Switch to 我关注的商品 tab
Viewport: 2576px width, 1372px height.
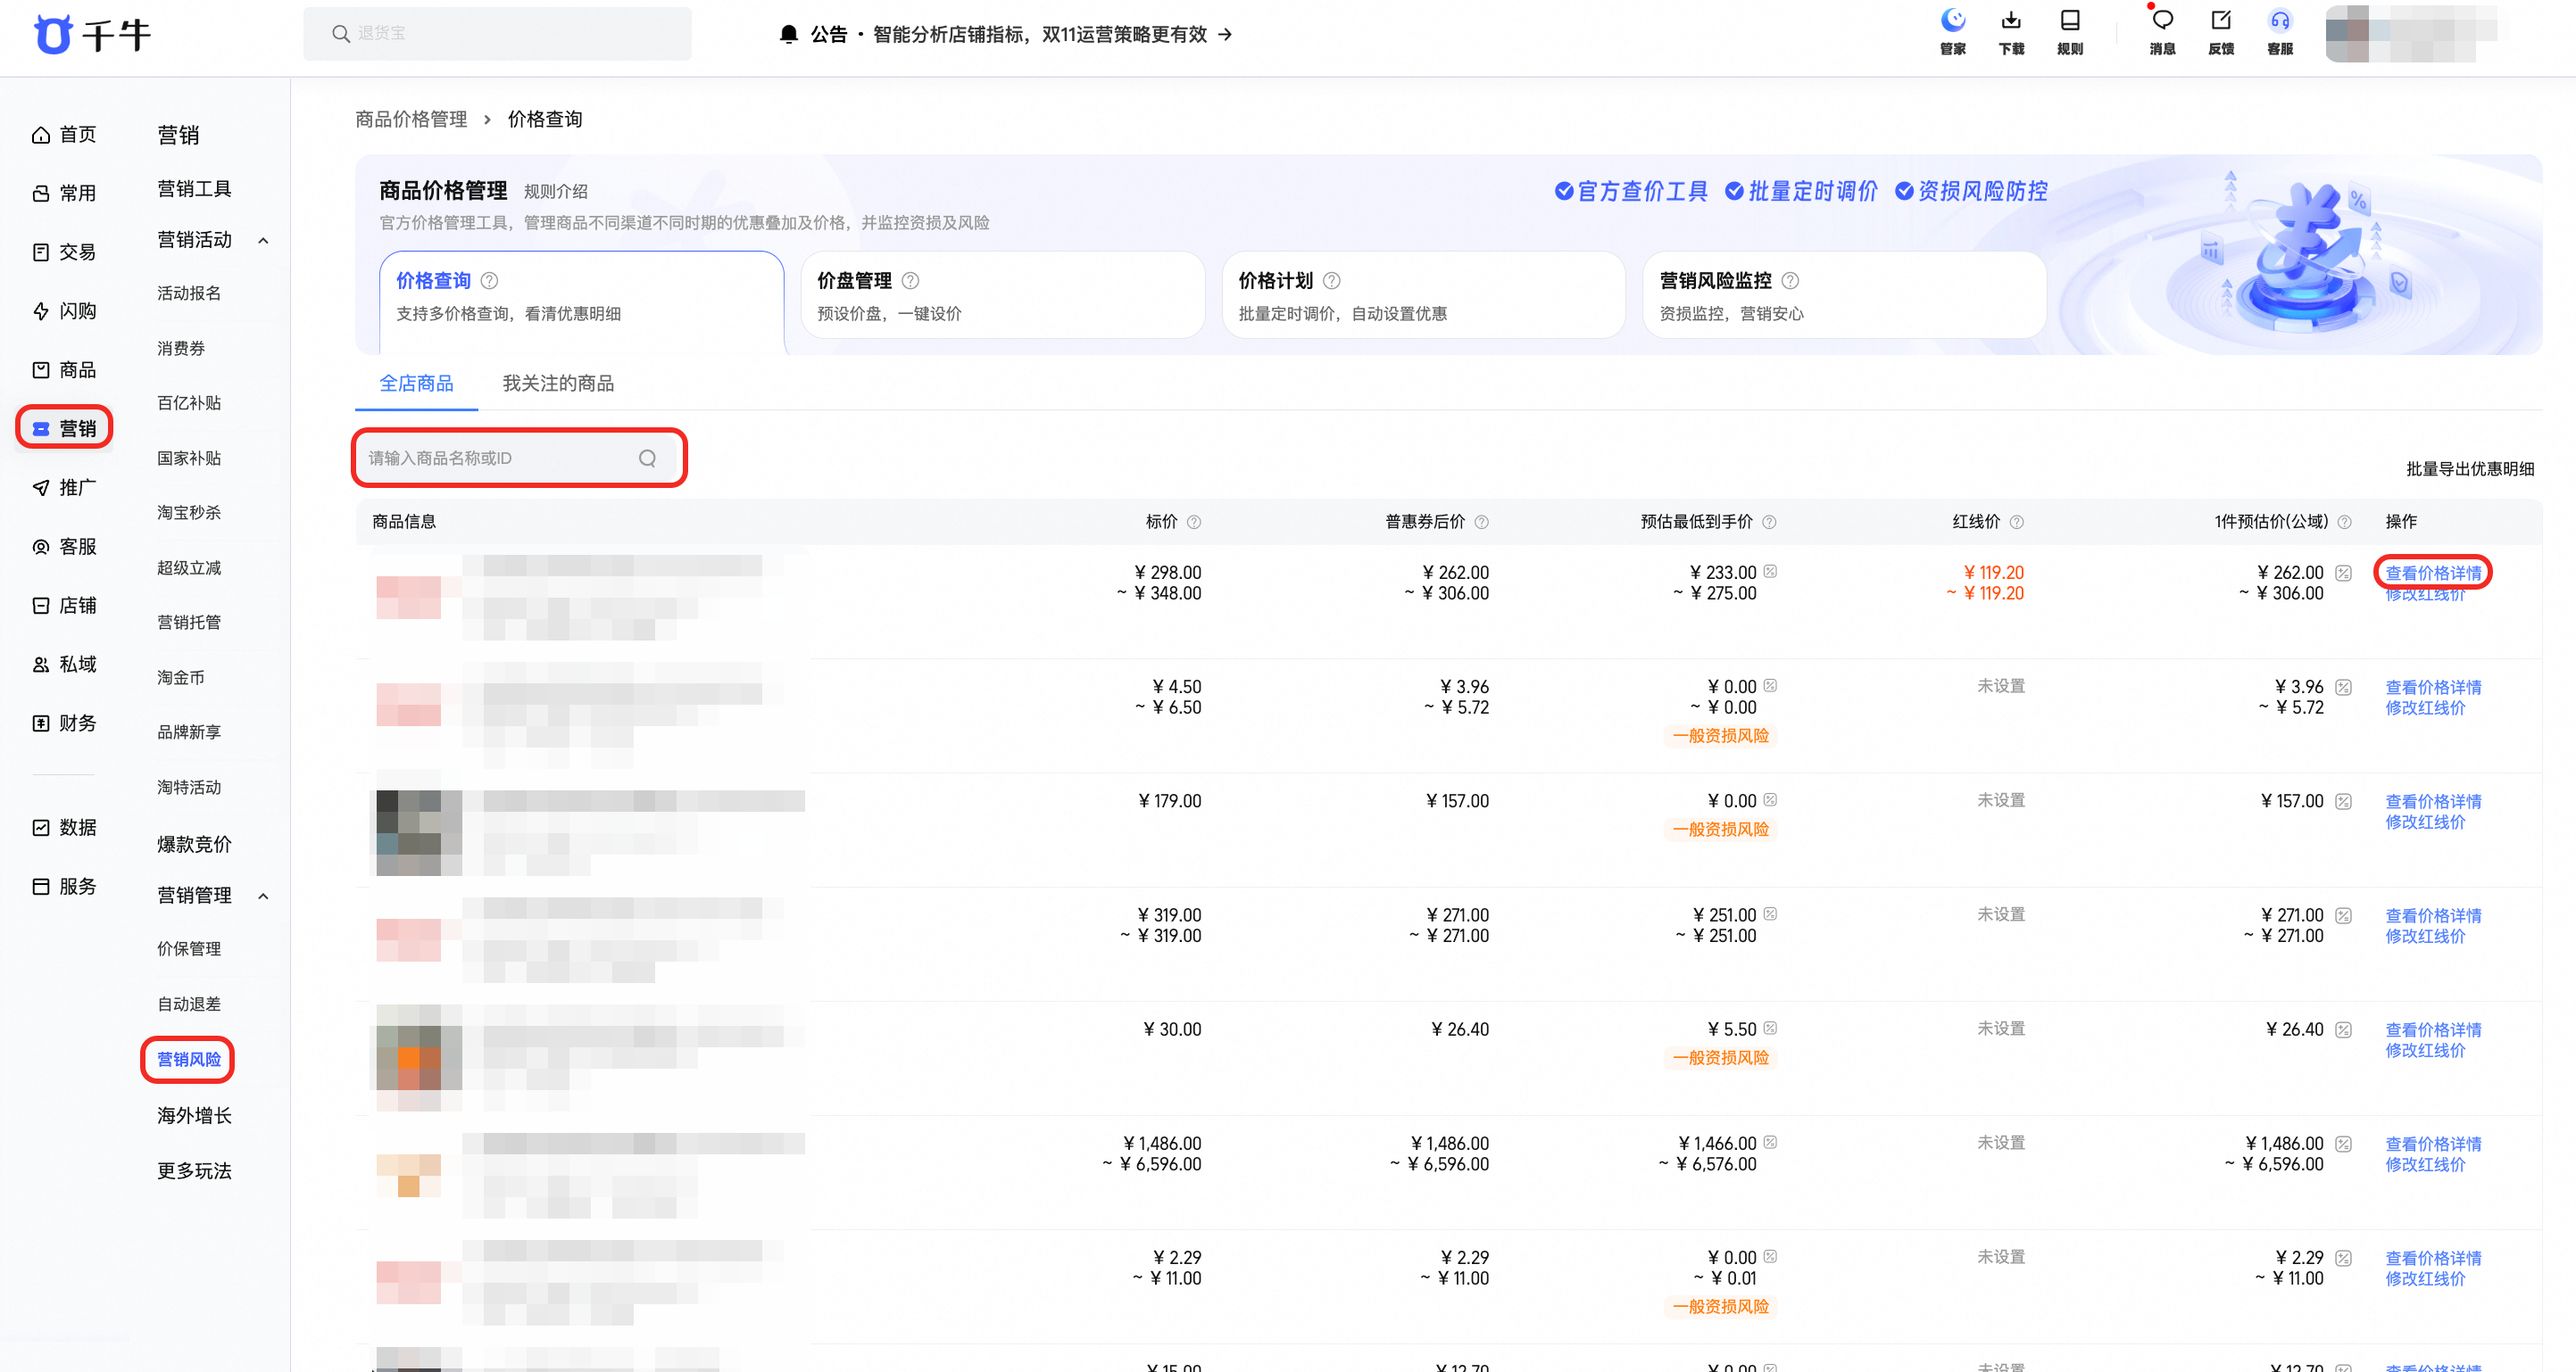pos(558,384)
